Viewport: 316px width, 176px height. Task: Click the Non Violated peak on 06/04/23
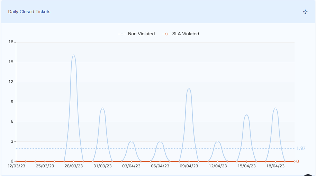click(160, 141)
